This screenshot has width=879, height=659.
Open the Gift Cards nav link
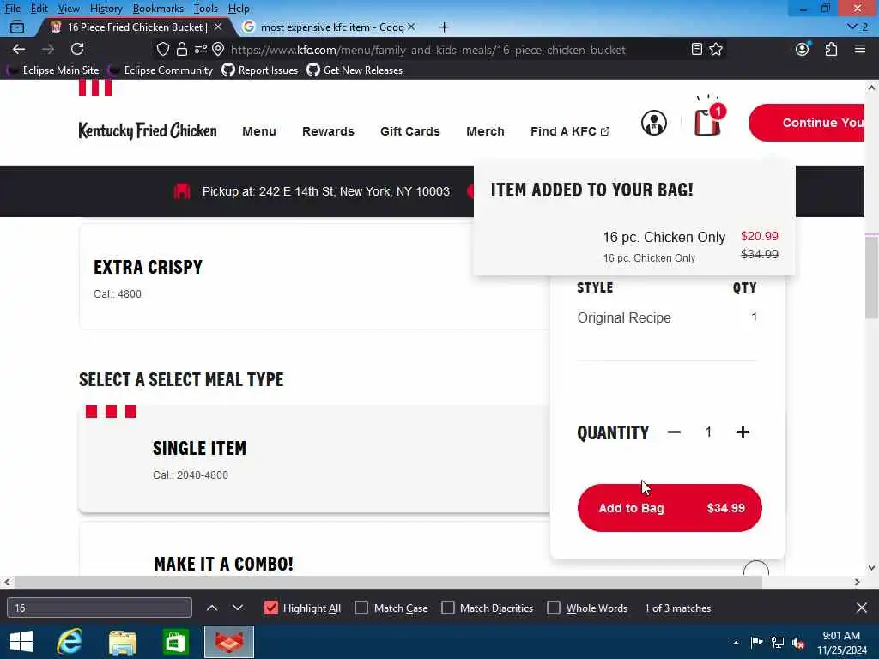(x=409, y=131)
